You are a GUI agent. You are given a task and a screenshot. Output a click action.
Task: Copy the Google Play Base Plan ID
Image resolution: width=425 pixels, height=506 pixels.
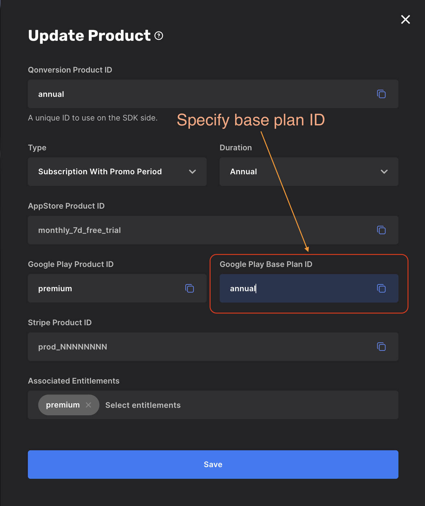click(381, 288)
